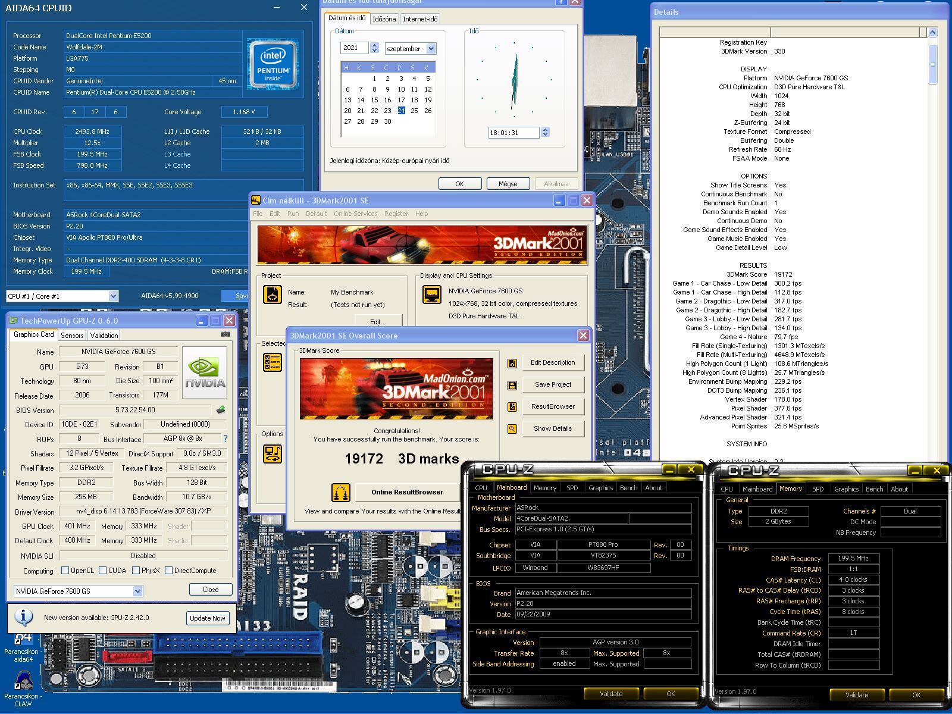The width and height of the screenshot is (952, 714).
Task: Open the SPD tab in CPU-Z Mainboard window
Action: tap(572, 488)
